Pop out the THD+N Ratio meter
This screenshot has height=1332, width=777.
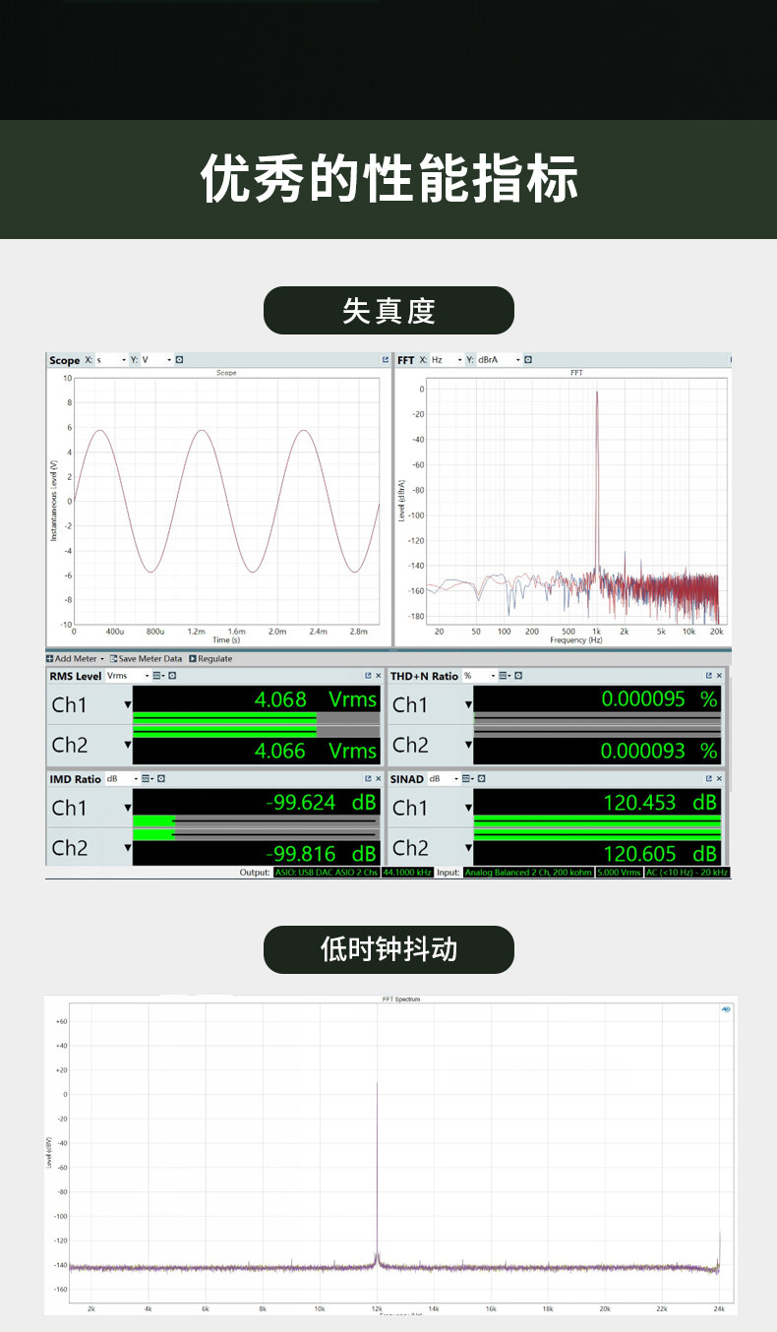tap(708, 676)
